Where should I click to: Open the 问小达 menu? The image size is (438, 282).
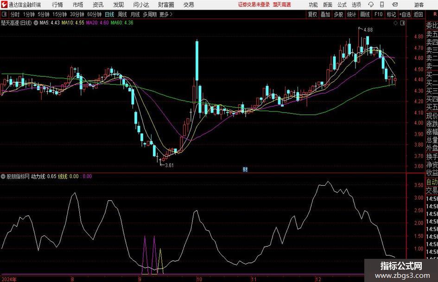point(141,5)
